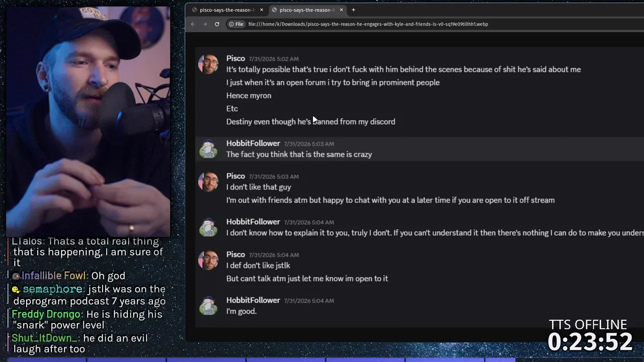Click Freddy Drongo's name in chat

click(46, 314)
